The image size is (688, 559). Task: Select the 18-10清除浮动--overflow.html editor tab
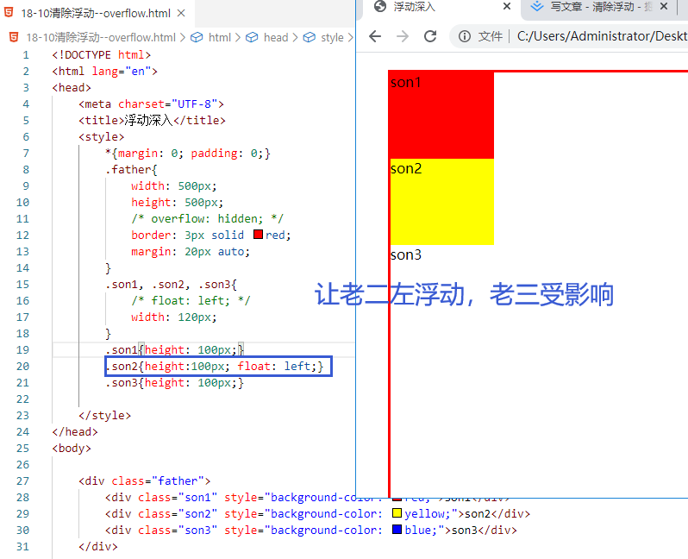[x=97, y=13]
